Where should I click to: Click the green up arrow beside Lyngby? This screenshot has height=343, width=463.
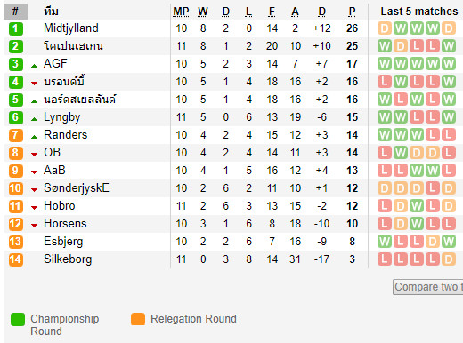click(35, 119)
